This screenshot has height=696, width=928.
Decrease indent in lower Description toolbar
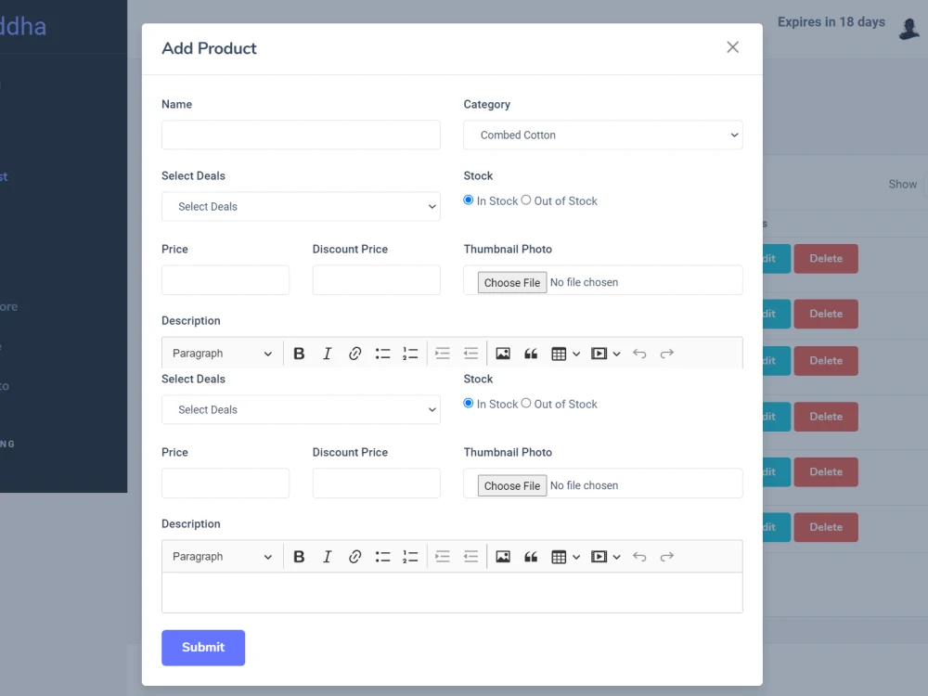point(470,556)
